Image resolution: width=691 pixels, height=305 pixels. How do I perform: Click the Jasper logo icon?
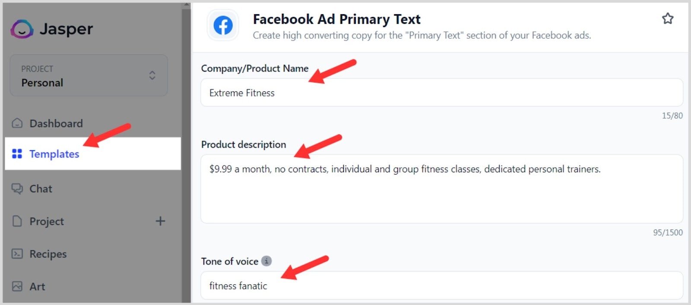(22, 29)
